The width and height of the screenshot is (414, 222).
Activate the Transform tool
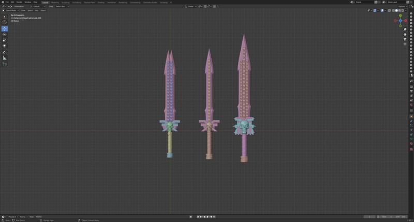pos(5,46)
